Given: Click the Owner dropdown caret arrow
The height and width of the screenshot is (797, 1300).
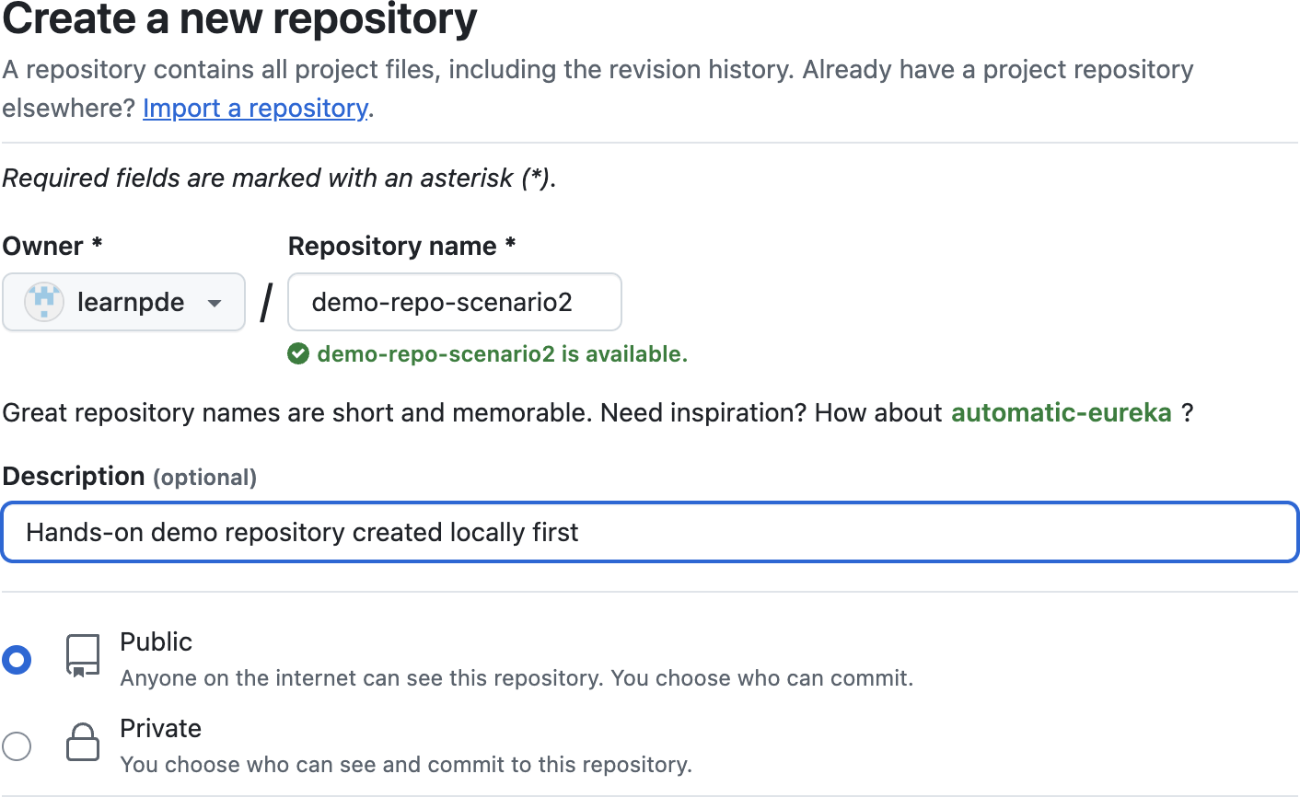Looking at the screenshot, I should tap(215, 303).
